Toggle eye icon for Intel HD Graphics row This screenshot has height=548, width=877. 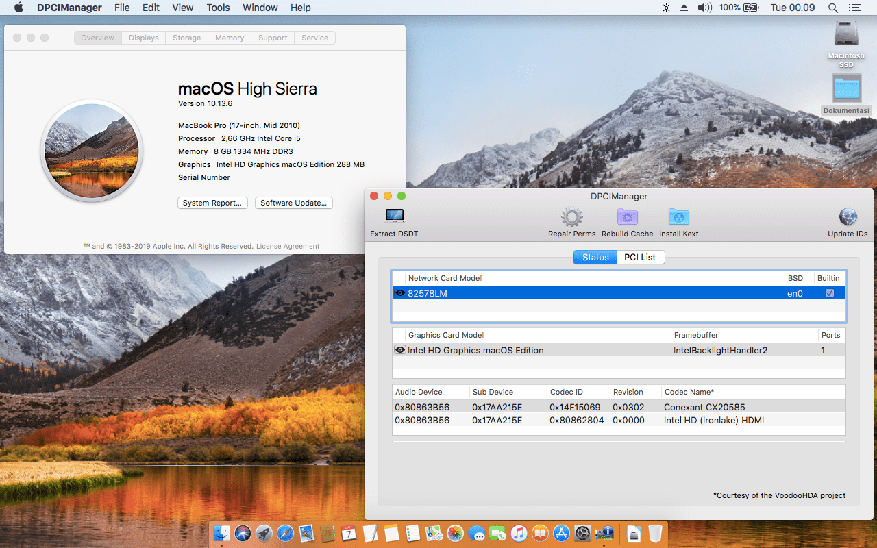coord(400,350)
